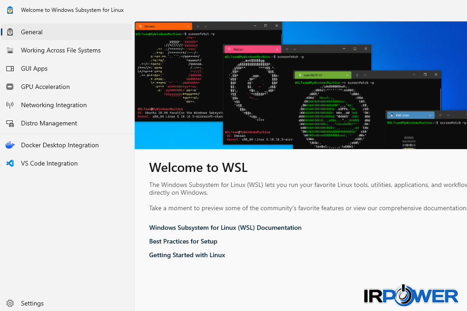The width and height of the screenshot is (467, 311).
Task: Select the General penguin icon
Action: tap(10, 32)
